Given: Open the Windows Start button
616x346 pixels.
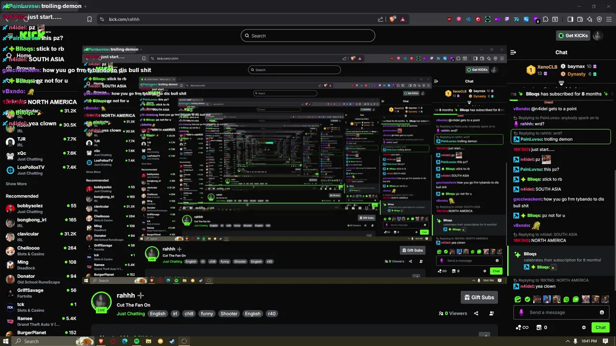Looking at the screenshot, I should click(6, 341).
